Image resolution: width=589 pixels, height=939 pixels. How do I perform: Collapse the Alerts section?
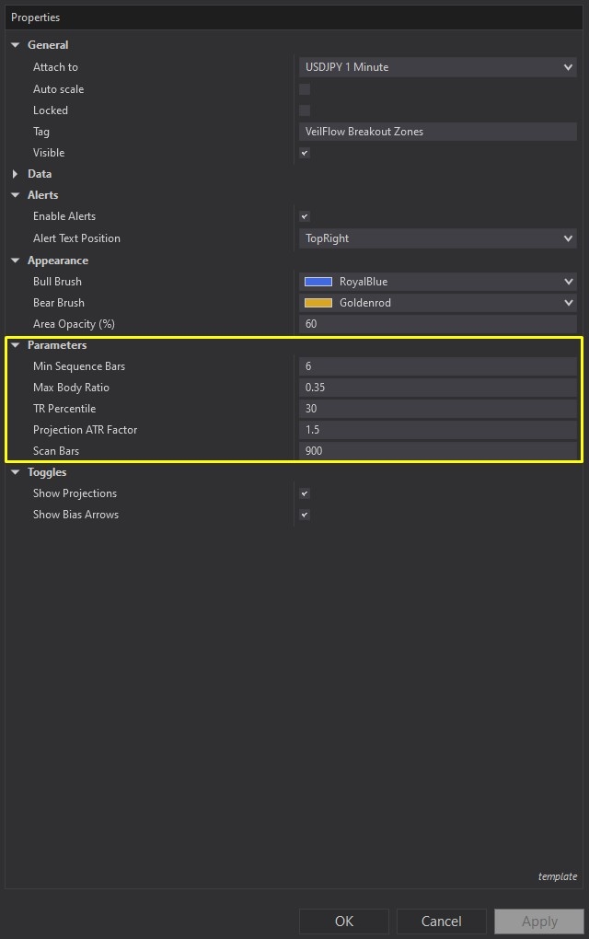14,195
